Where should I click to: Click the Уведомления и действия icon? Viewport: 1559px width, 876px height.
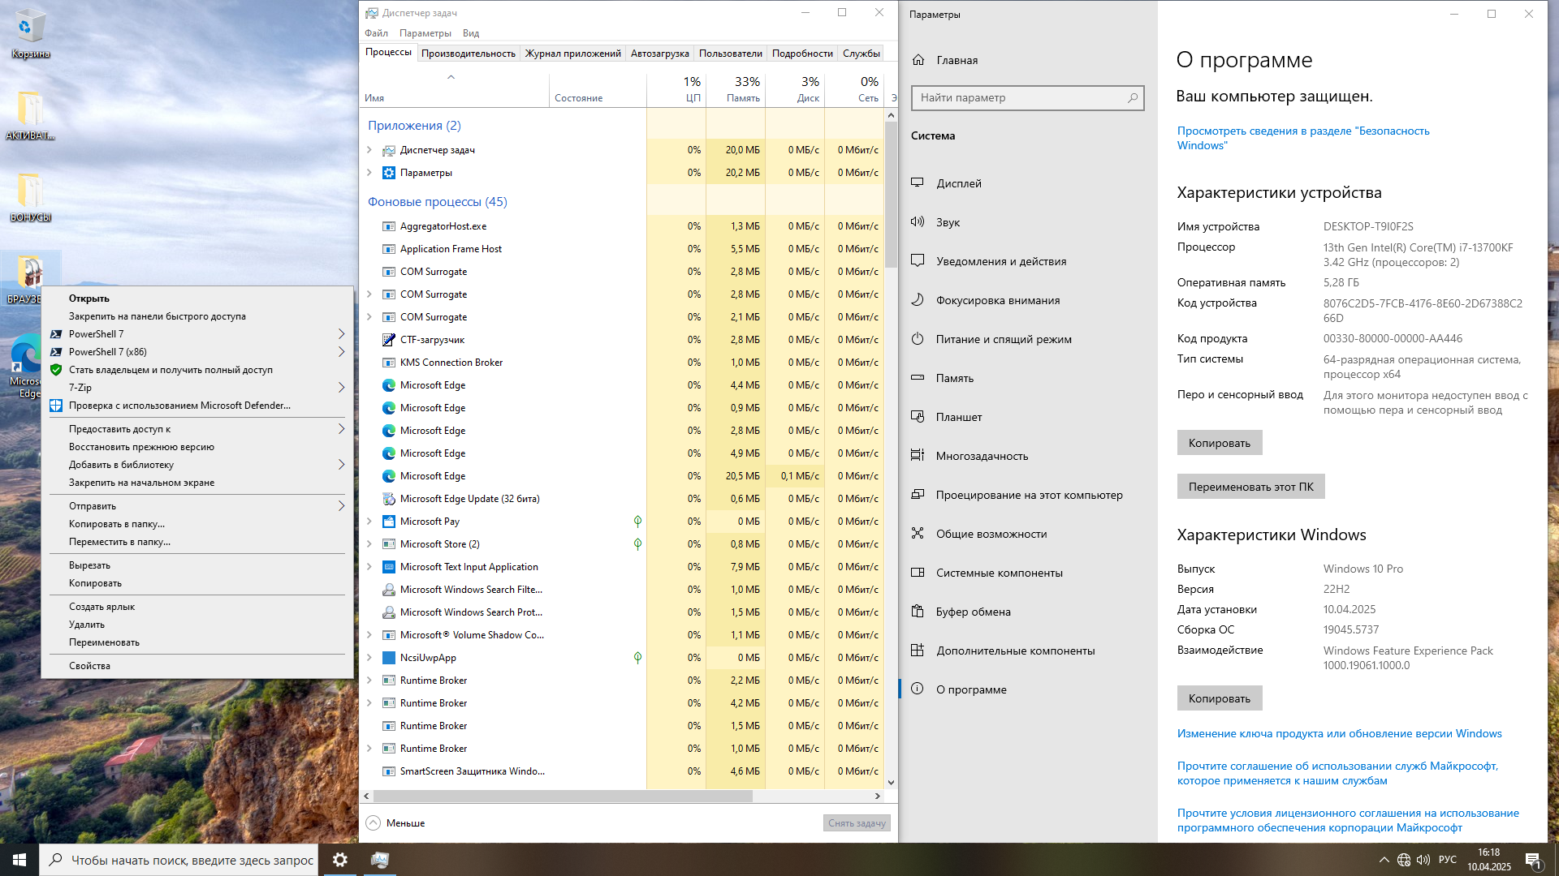click(x=918, y=260)
